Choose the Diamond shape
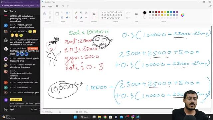This screenshot has width=213, height=120. 103,15
